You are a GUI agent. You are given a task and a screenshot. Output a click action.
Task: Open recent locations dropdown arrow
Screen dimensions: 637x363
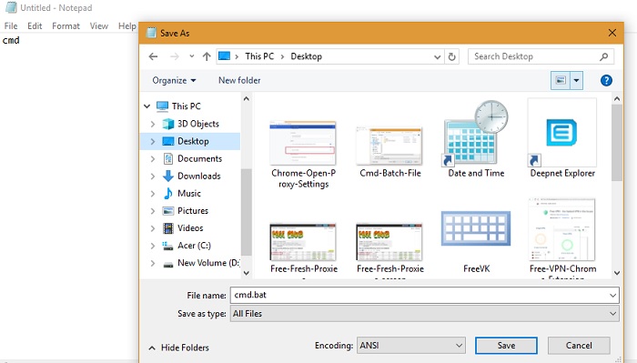click(192, 56)
